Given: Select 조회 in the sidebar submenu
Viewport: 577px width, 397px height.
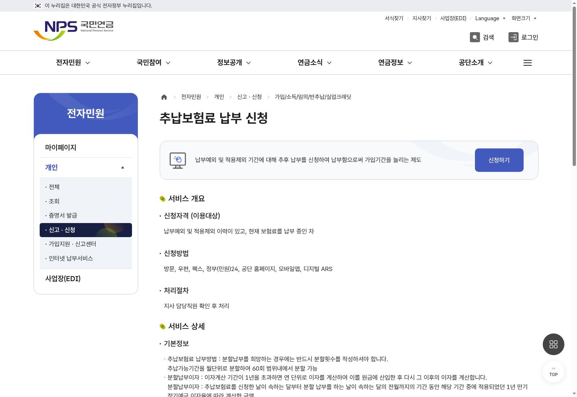Looking at the screenshot, I should click(86, 201).
